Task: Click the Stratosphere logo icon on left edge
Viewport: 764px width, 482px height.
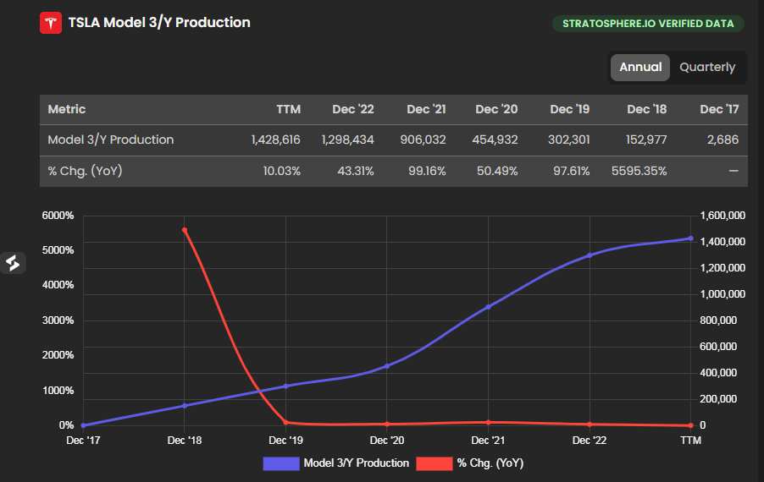Action: [x=13, y=263]
